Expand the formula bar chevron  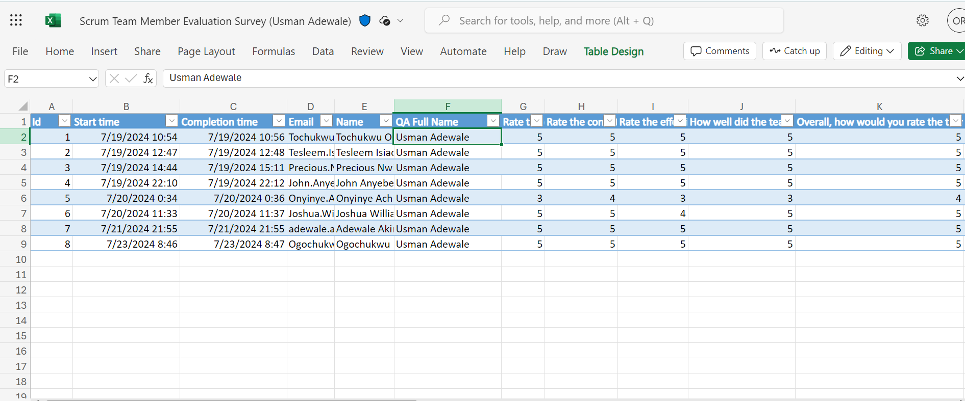959,78
